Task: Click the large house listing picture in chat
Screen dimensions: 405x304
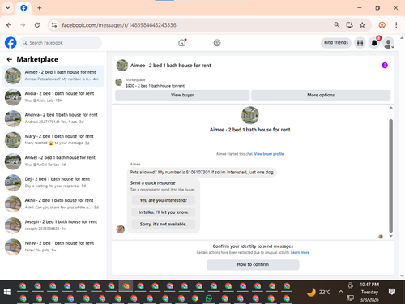Action: coord(250,115)
